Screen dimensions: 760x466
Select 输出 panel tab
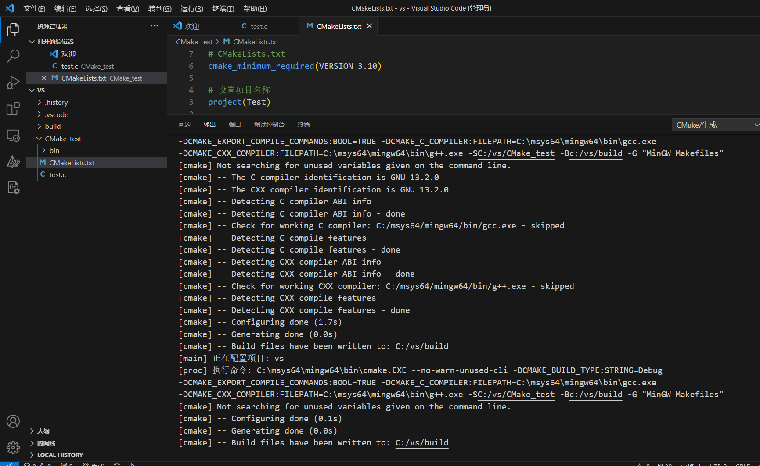pyautogui.click(x=209, y=125)
